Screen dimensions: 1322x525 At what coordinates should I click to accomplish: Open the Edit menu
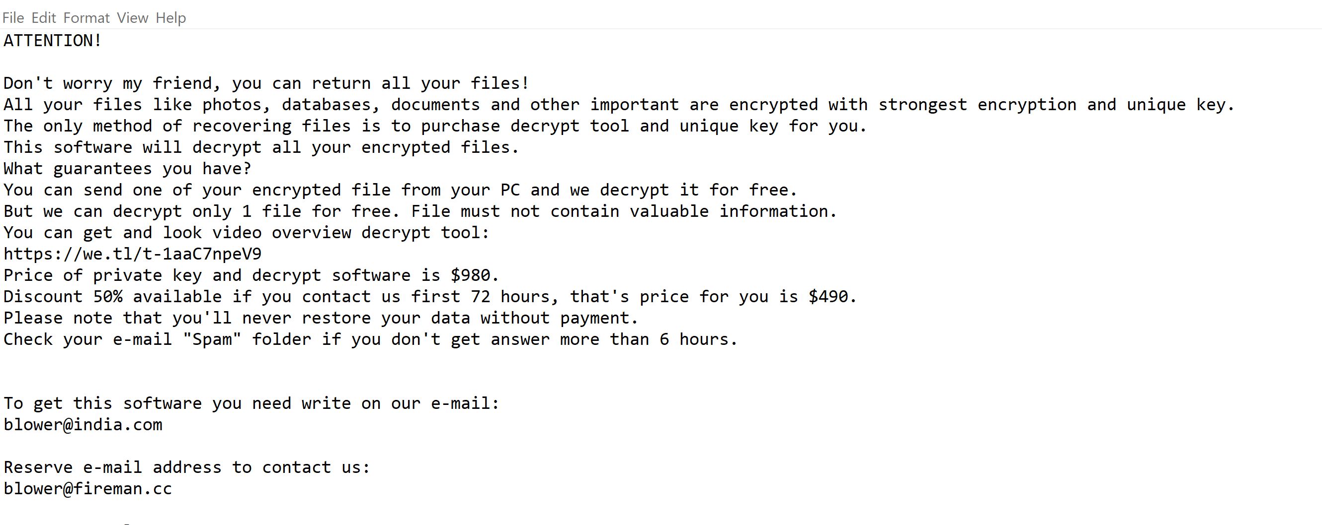[x=44, y=18]
